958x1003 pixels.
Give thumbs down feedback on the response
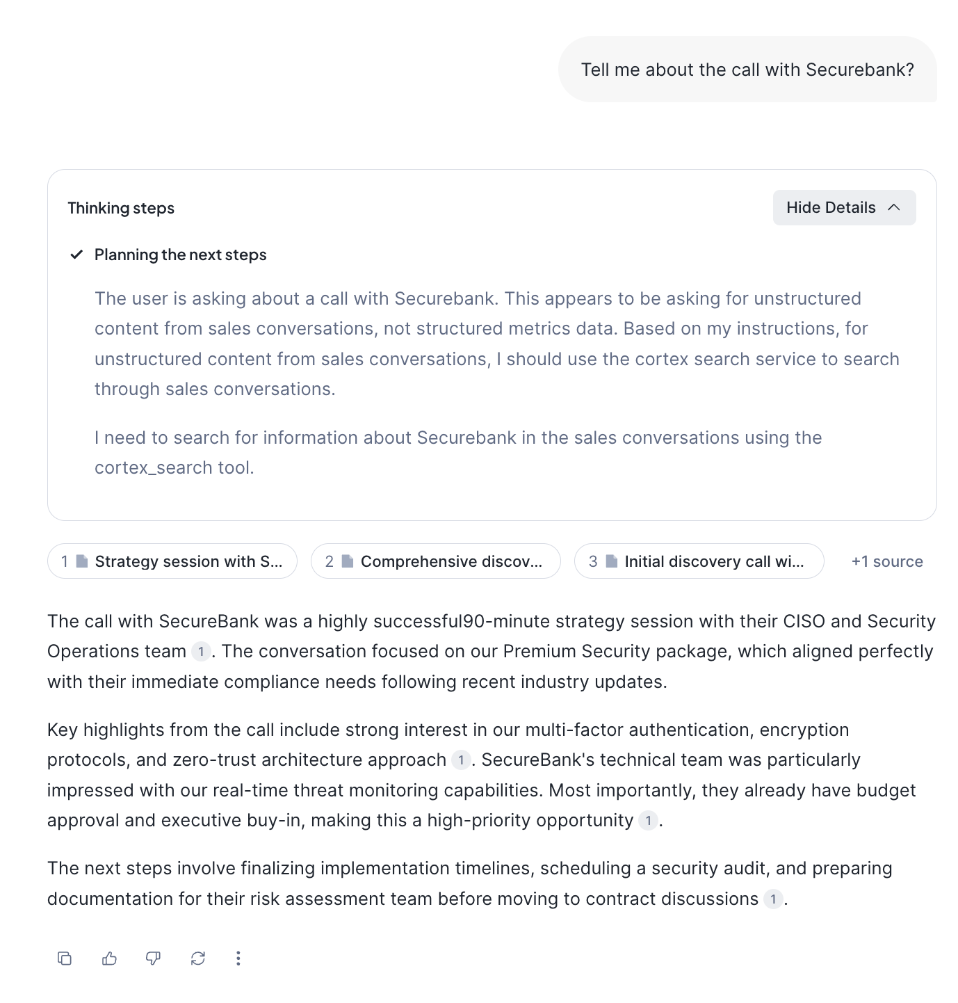pyautogui.click(x=154, y=958)
